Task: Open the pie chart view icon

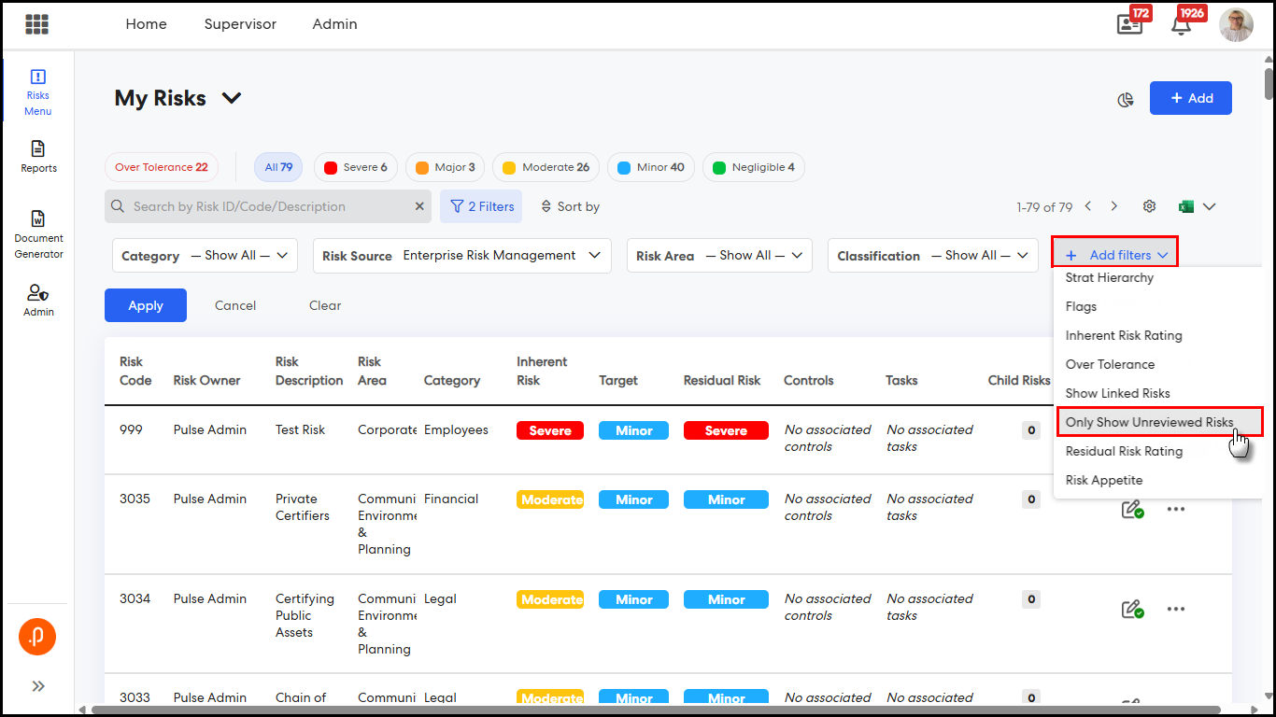Action: tap(1126, 99)
